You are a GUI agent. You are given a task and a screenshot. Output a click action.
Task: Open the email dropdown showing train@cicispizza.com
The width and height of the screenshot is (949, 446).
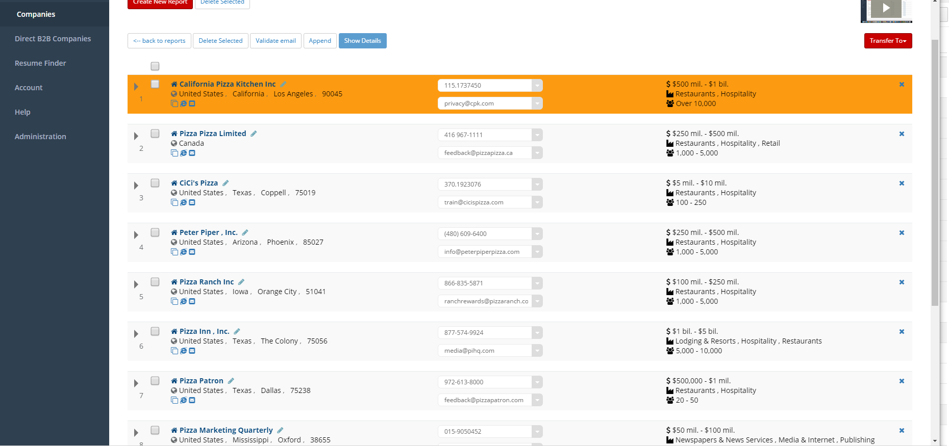click(537, 202)
